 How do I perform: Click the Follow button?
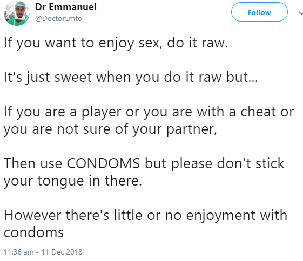pos(259,12)
